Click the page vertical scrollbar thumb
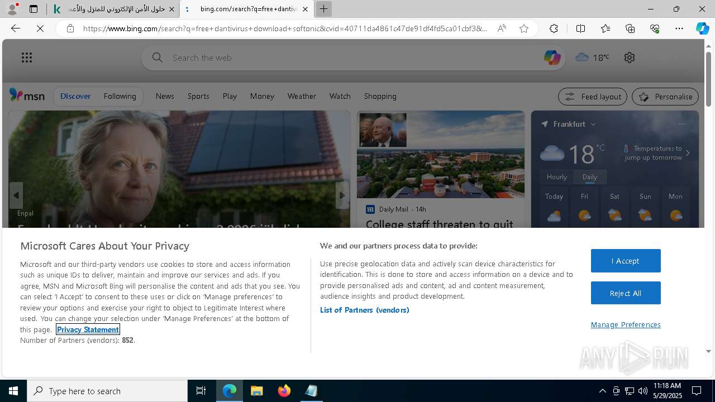 pyautogui.click(x=709, y=78)
